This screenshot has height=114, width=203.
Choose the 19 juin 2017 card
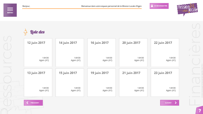tap(101, 83)
